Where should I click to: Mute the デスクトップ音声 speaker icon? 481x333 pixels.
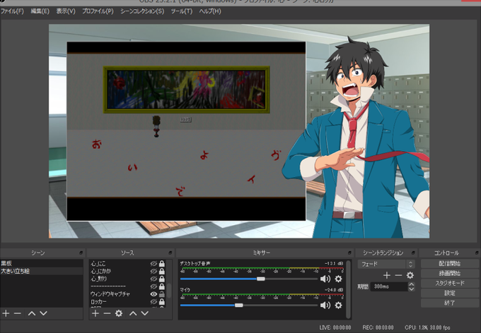click(325, 279)
